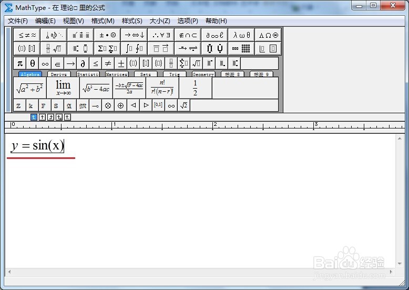Screen dimensions: 409x290
Task: Switch to the Matrices tab
Action: pyautogui.click(x=117, y=74)
